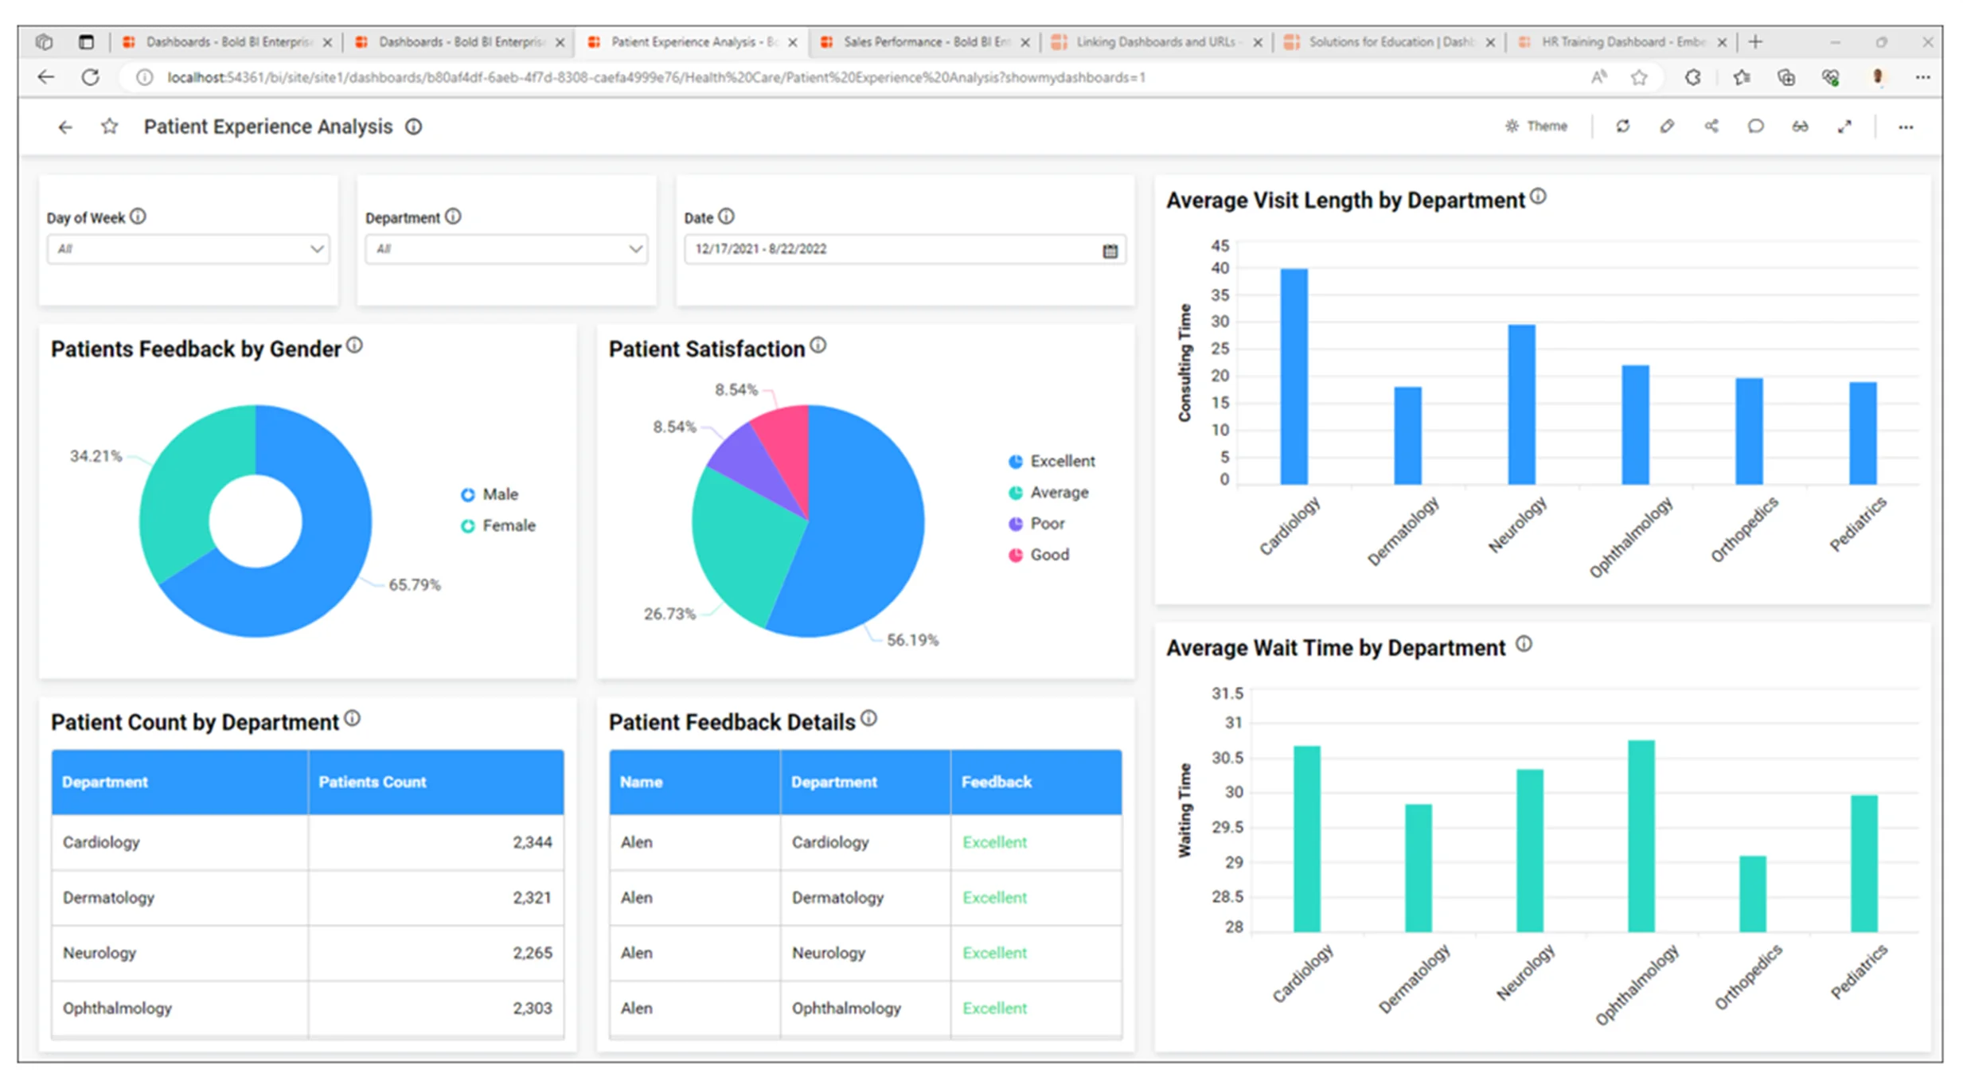Enter fullscreen mode for the dashboard

1845,126
